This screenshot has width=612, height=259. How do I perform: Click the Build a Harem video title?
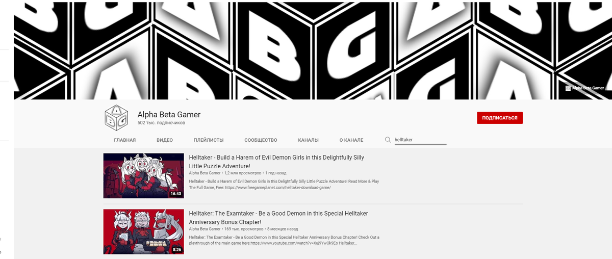[x=276, y=162]
